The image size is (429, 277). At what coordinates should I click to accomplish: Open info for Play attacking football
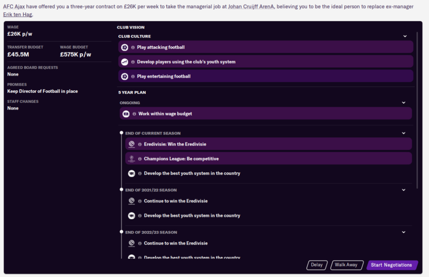click(133, 47)
